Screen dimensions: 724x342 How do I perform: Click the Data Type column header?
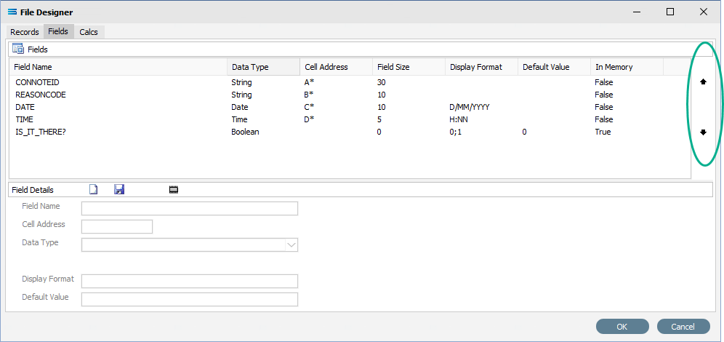263,67
